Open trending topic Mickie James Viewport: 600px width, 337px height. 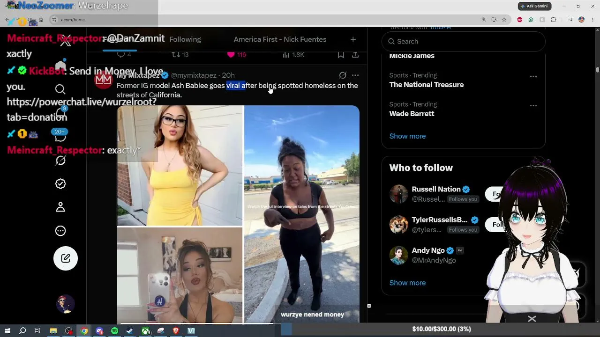(x=412, y=56)
